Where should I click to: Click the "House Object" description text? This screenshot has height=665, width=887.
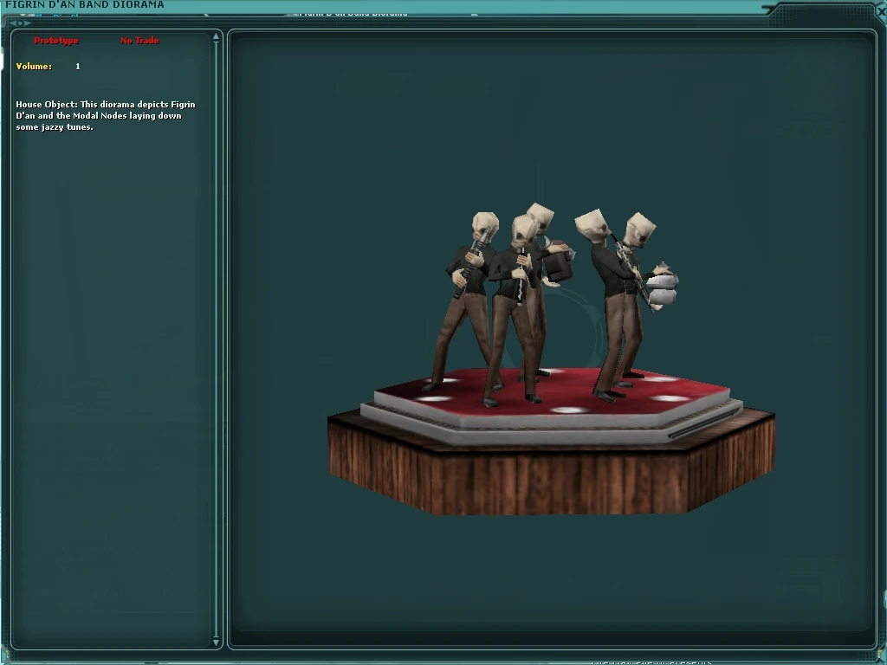click(x=105, y=115)
